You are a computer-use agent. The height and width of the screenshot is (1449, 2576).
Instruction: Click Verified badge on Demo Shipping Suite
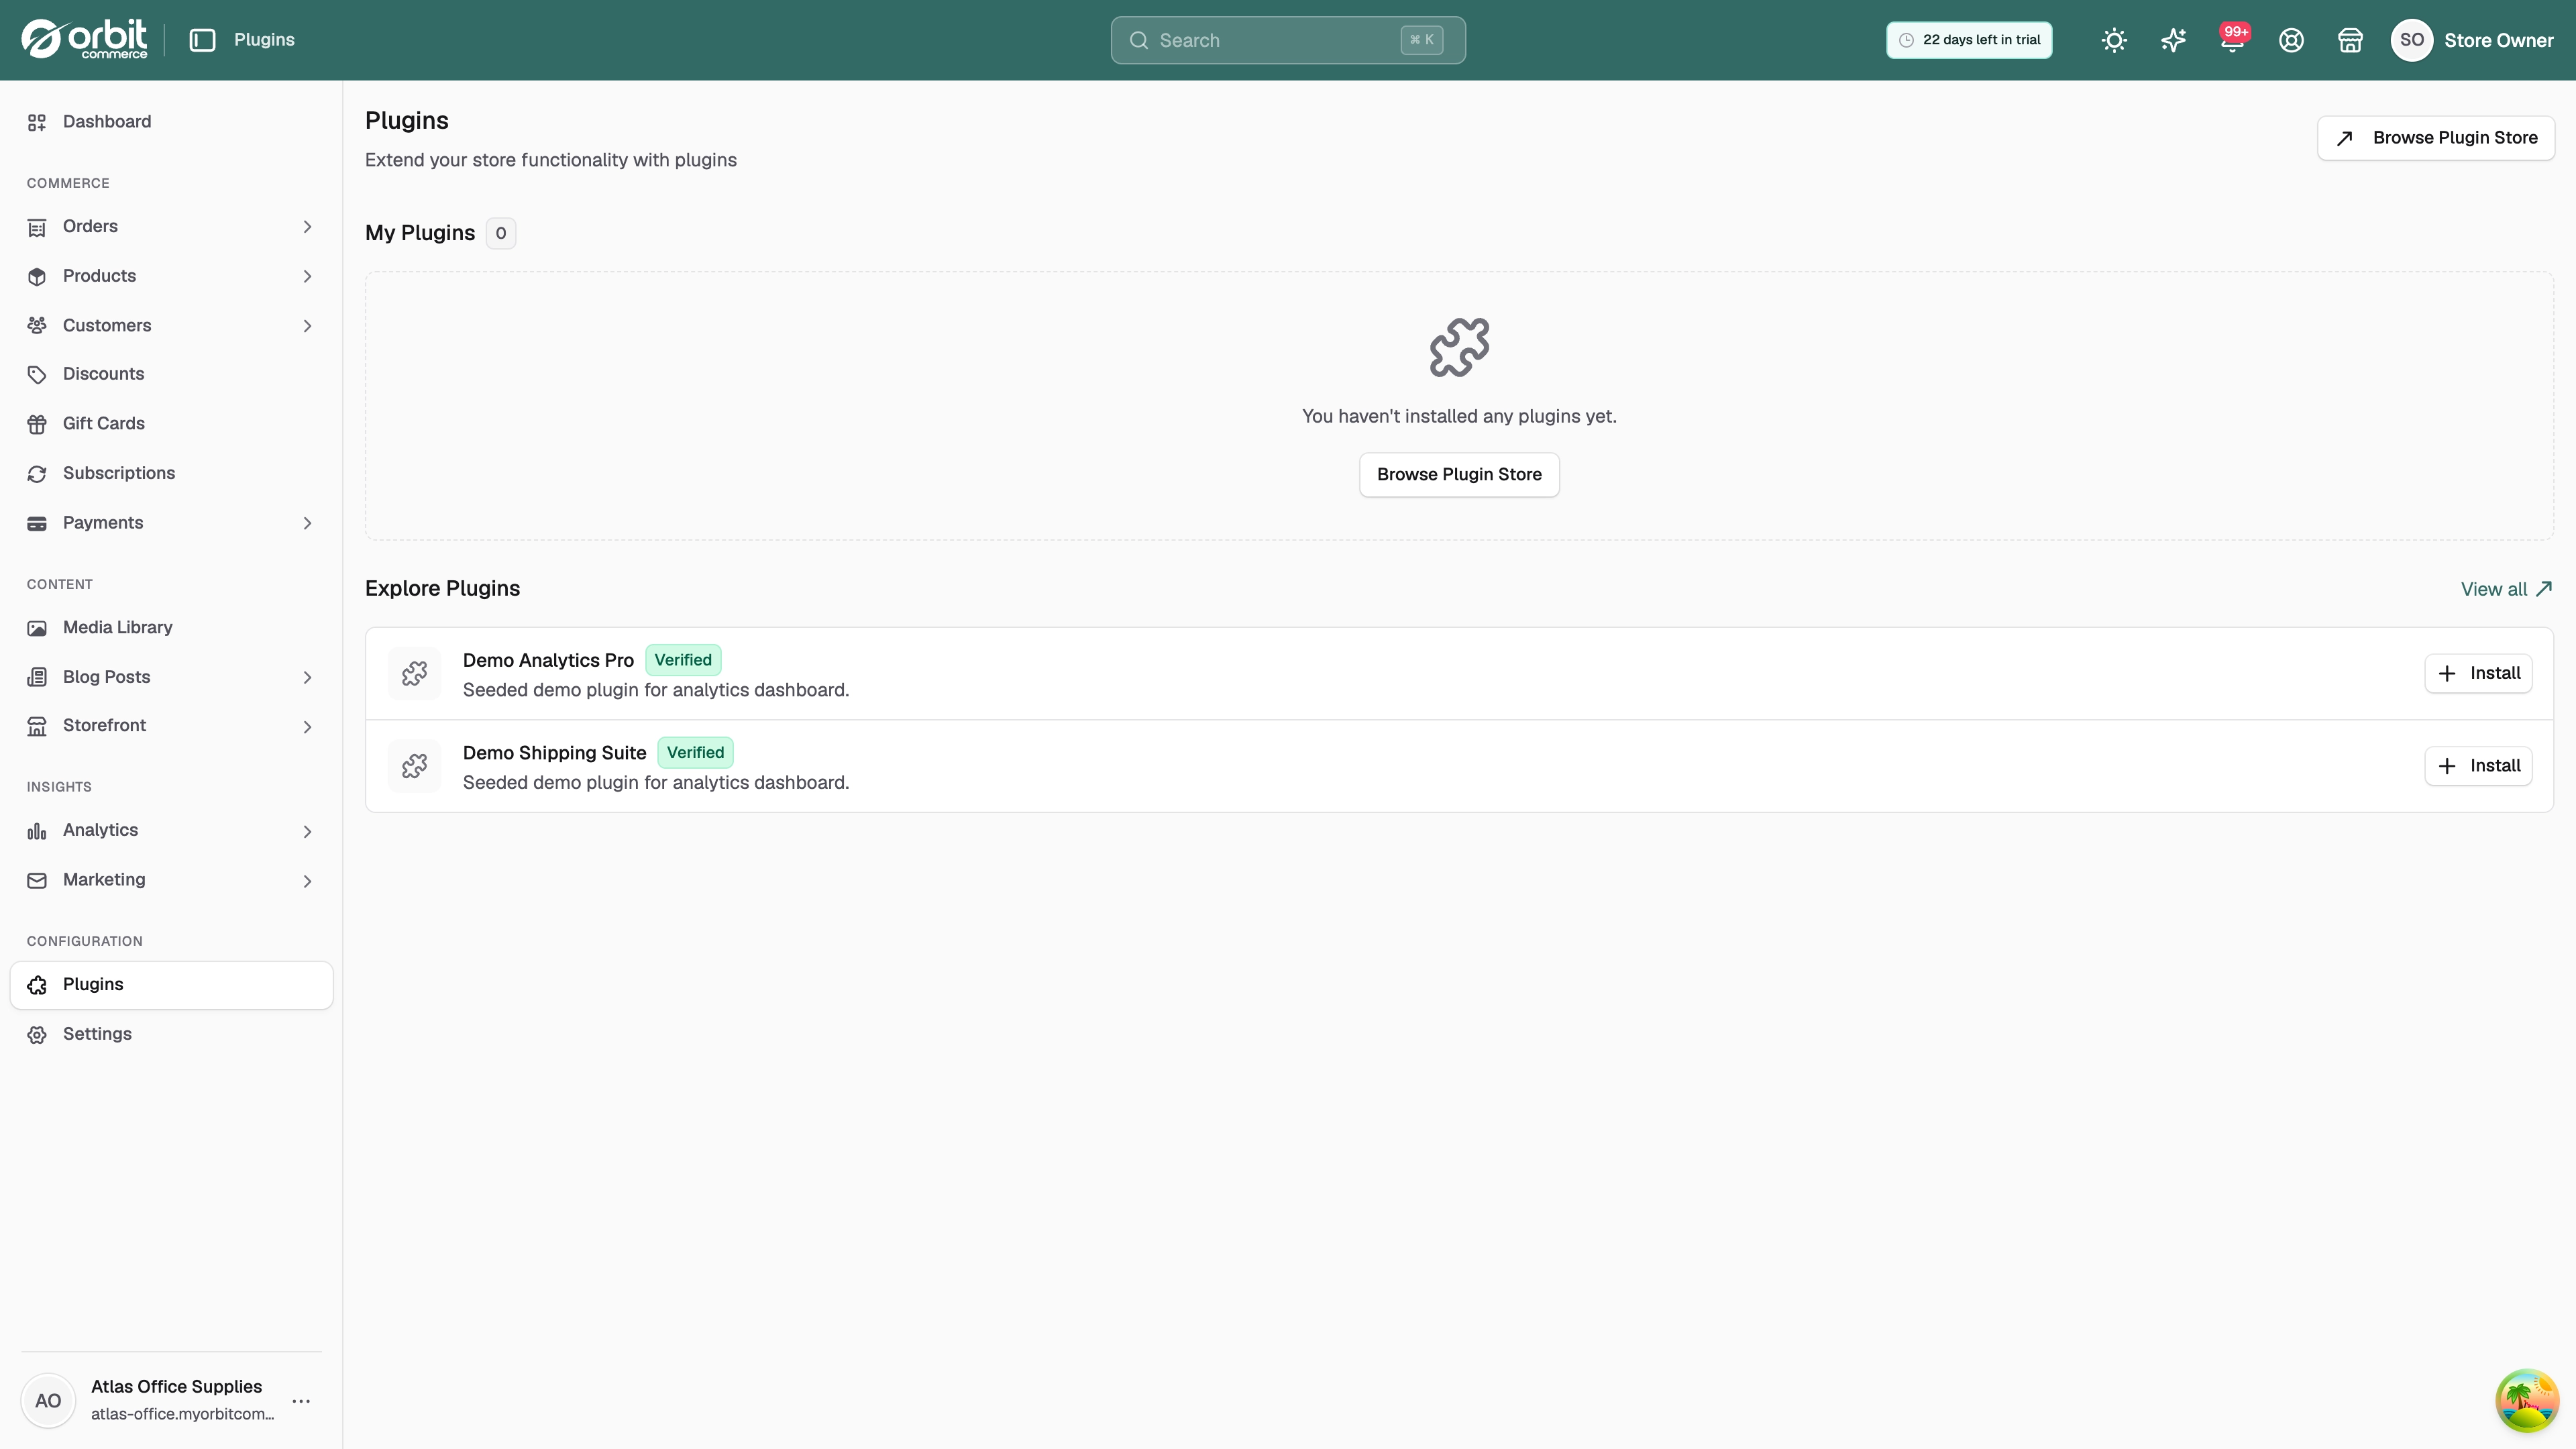click(x=695, y=753)
